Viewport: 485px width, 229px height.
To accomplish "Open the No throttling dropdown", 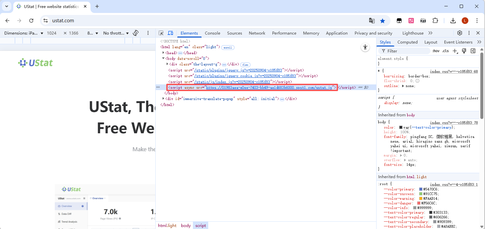I will (x=116, y=33).
